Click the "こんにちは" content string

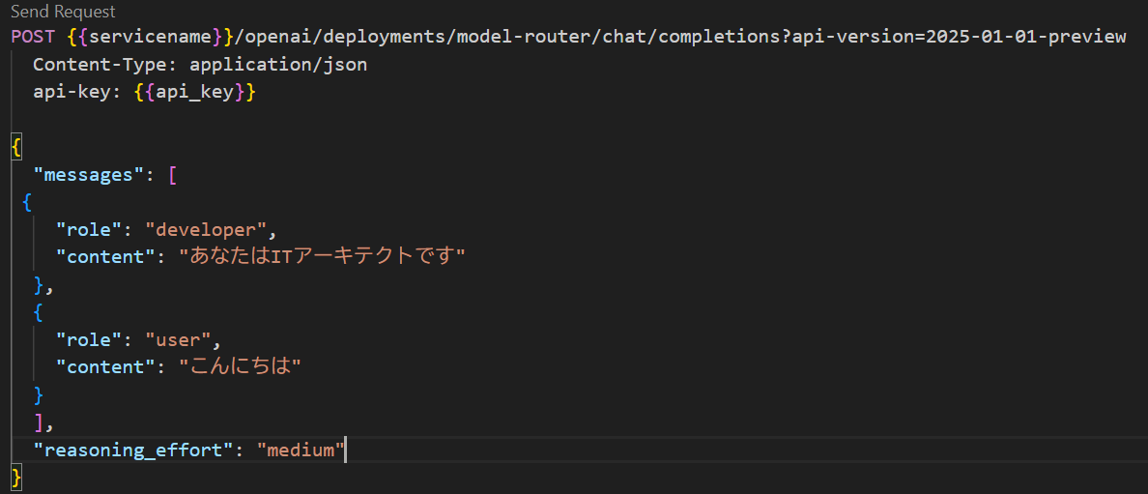(241, 366)
